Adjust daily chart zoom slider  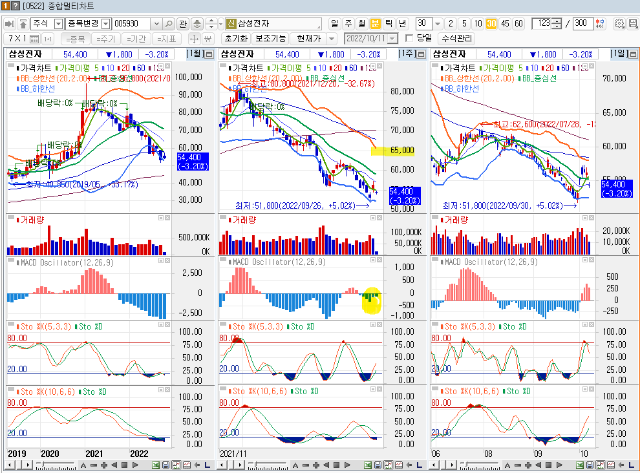(480, 465)
